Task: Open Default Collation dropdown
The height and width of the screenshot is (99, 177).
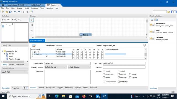Action: [x=79, y=67]
